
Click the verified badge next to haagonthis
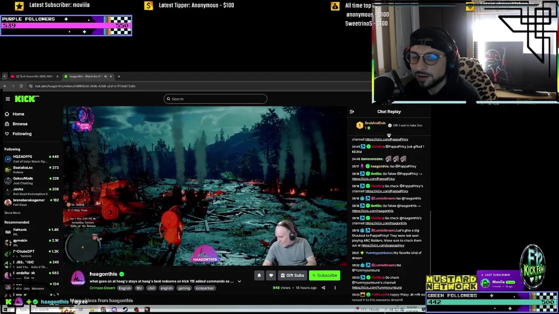pos(122,274)
